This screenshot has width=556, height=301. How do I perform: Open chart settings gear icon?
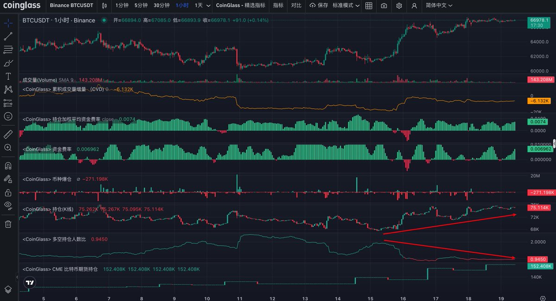click(x=399, y=6)
